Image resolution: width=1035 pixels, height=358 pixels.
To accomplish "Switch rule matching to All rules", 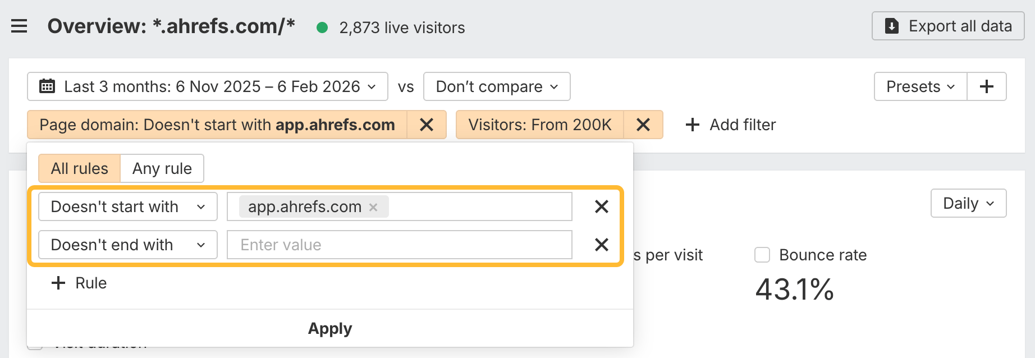I will tap(79, 168).
